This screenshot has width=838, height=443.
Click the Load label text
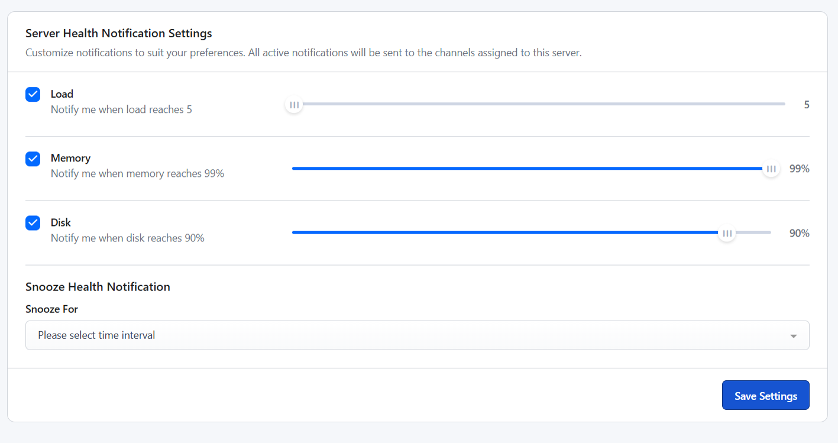point(62,94)
